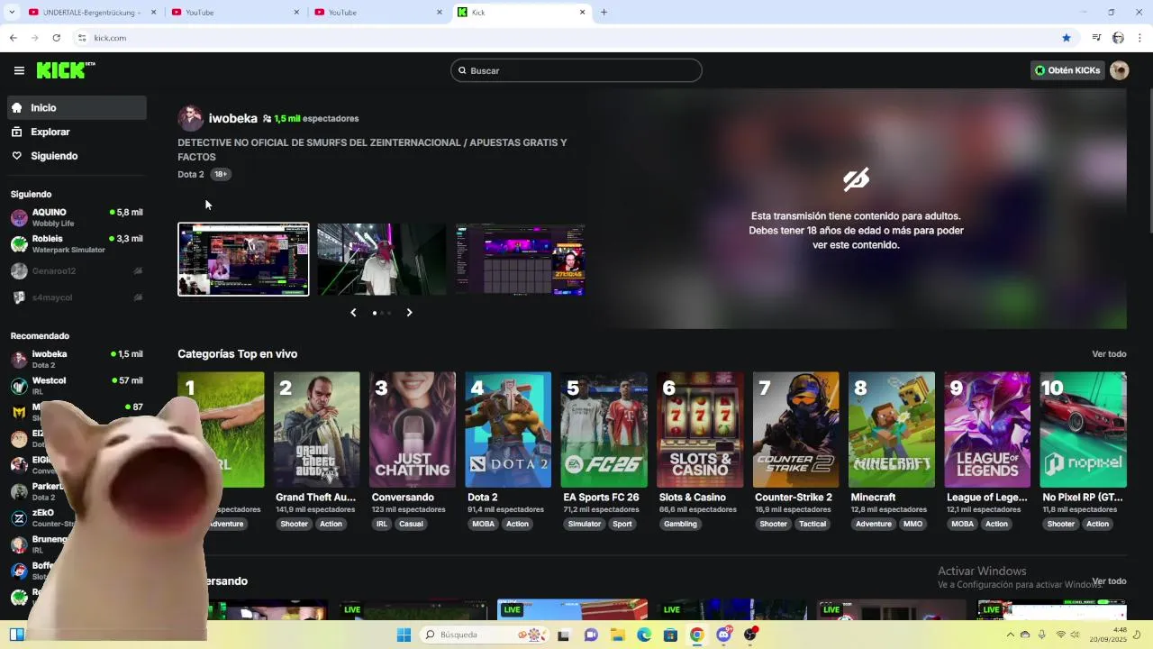Bookmark star icon in address bar
This screenshot has width=1153, height=649.
tap(1067, 38)
